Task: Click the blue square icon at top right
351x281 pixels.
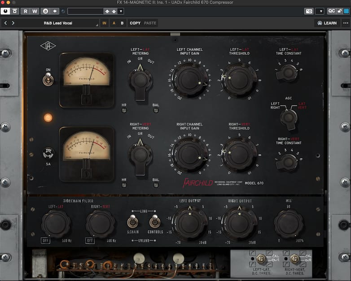Action: (347, 11)
